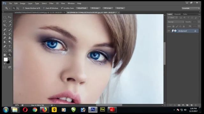The height and width of the screenshot is (114, 204).
Task: Select the Blur tool
Action: click(5, 42)
